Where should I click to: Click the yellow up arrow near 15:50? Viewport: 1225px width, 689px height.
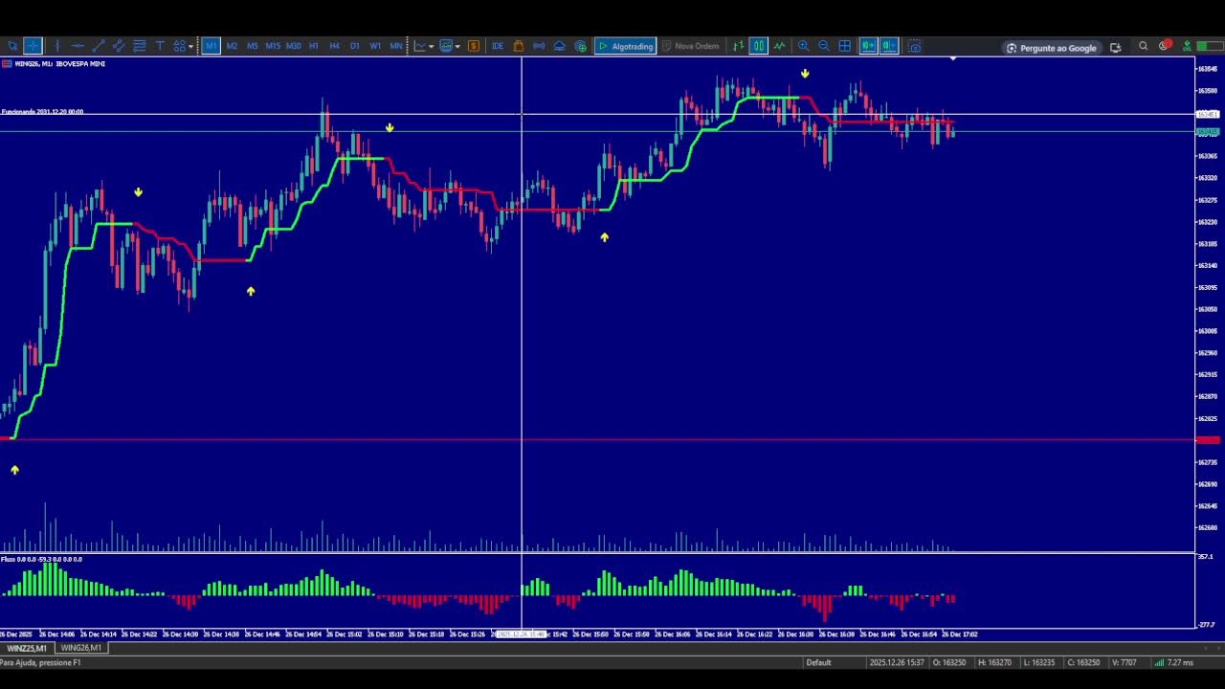click(x=604, y=236)
